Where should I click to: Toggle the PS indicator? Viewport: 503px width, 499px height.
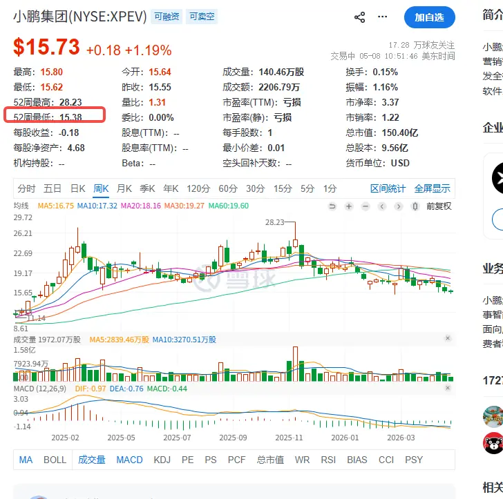pos(211,460)
